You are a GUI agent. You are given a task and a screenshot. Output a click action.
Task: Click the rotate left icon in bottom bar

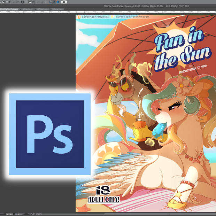(32, 214)
